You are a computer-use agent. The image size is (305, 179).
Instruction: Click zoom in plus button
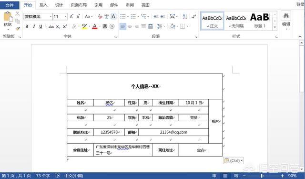pyautogui.click(x=282, y=176)
